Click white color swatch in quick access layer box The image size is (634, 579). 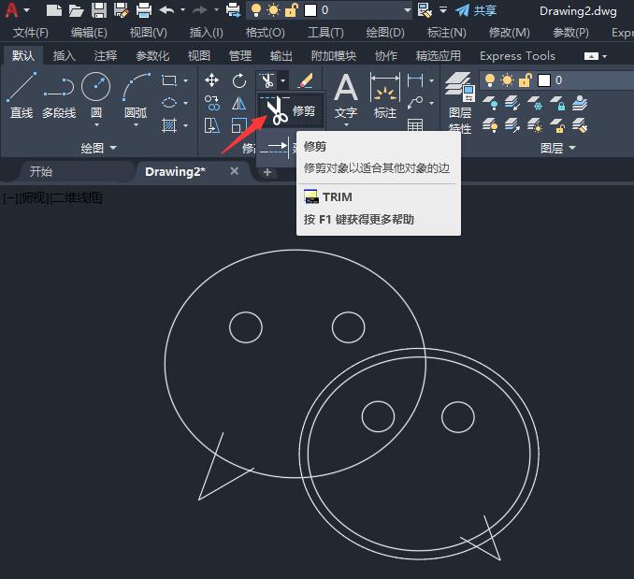pyautogui.click(x=310, y=10)
